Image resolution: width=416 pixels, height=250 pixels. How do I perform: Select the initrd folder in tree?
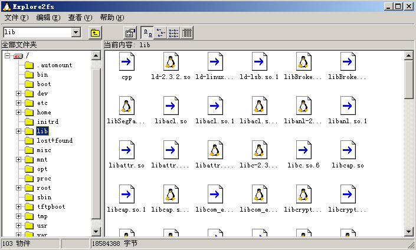[x=47, y=121]
